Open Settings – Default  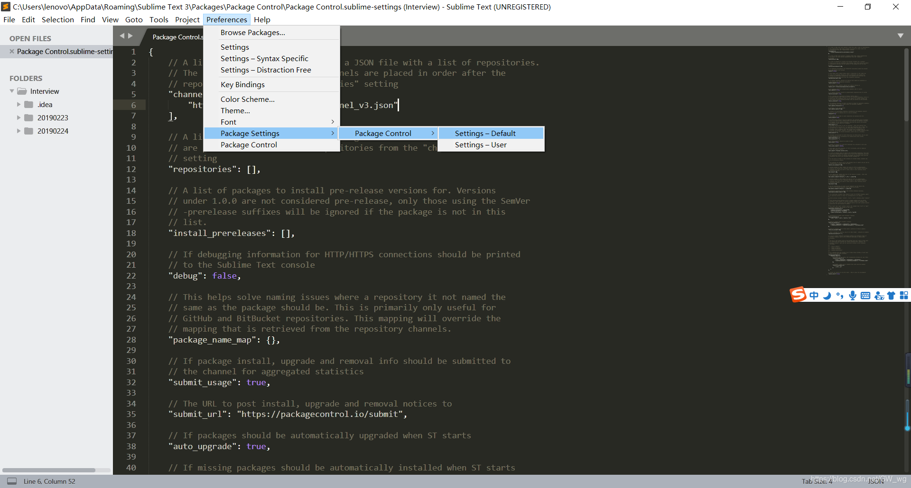click(x=491, y=133)
